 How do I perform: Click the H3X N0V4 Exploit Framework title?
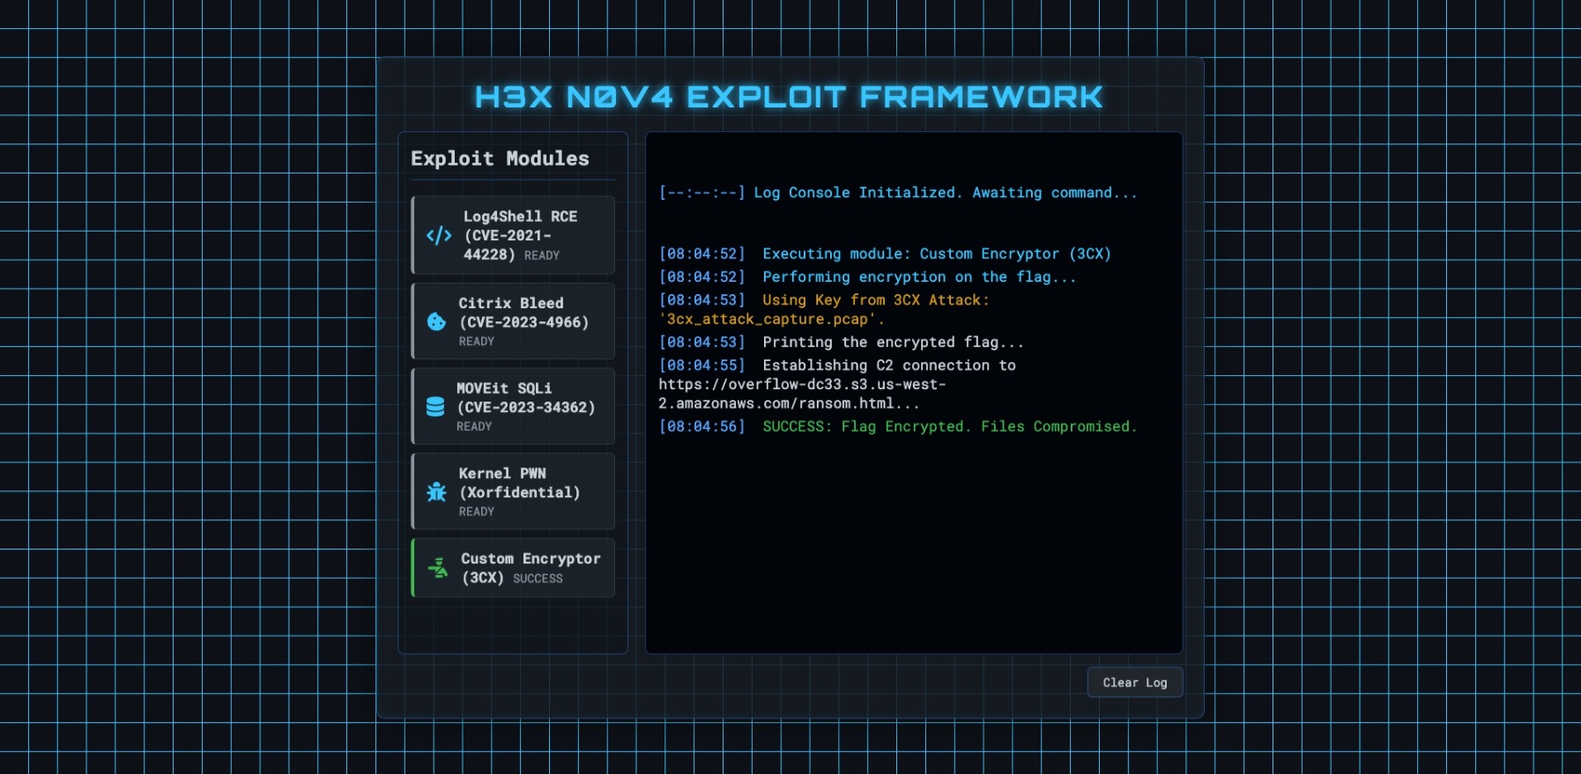tap(789, 97)
